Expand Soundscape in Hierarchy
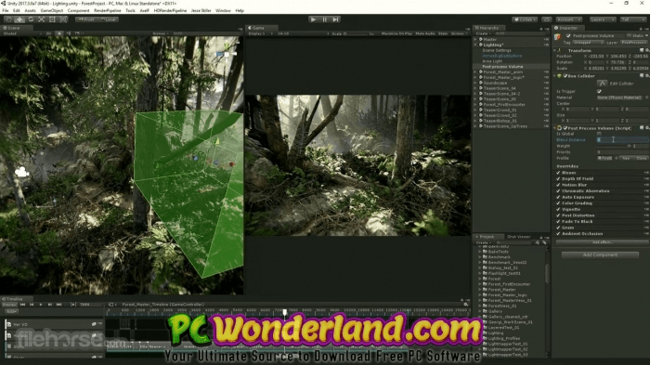Screen dimensions: 650x365 tap(475, 83)
